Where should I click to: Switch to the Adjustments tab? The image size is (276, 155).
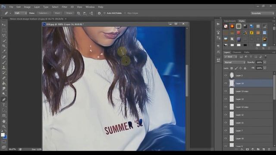[230, 21]
